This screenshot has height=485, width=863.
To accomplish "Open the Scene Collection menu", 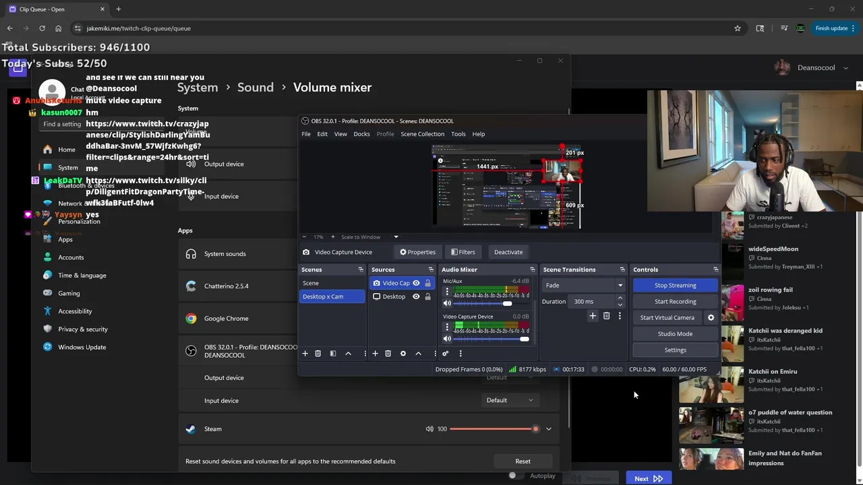I will (x=422, y=134).
